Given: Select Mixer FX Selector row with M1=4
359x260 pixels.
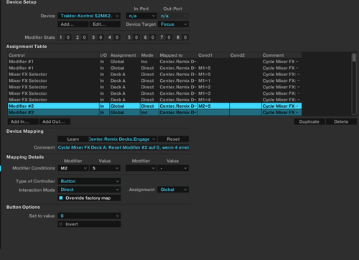Looking at the screenshot, I should tap(154, 100).
